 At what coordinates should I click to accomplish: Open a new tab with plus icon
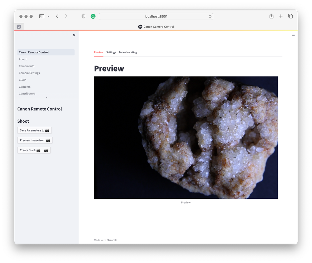point(281,16)
